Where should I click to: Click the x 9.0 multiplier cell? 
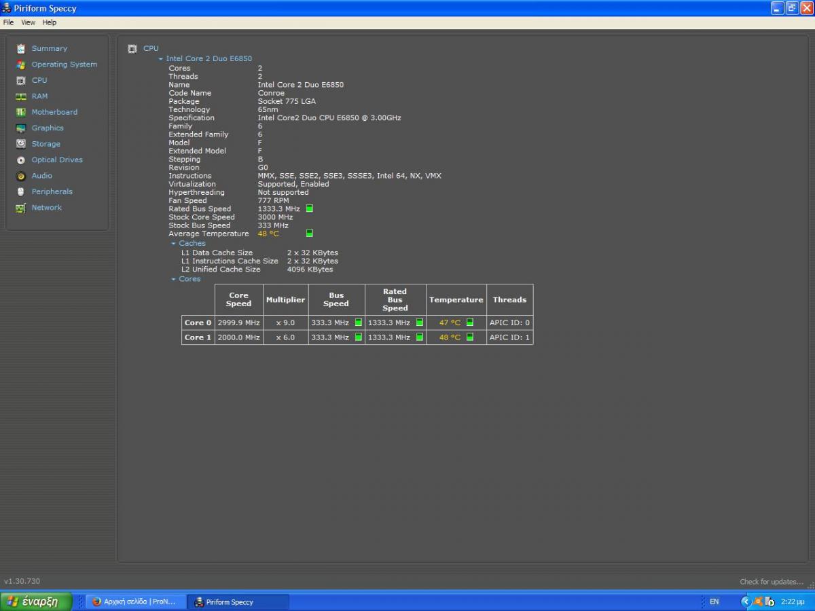point(285,322)
